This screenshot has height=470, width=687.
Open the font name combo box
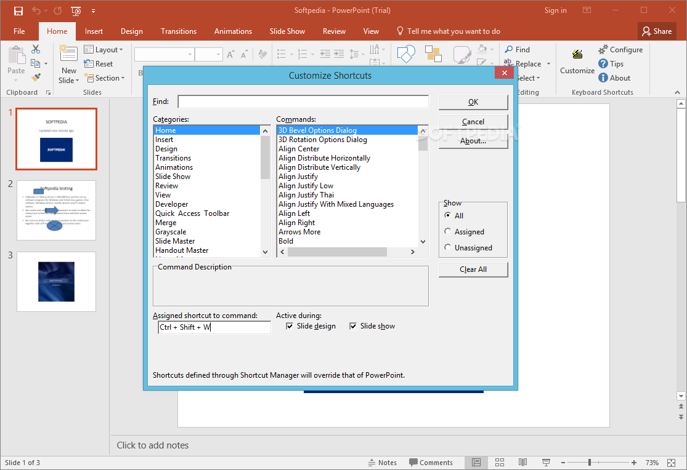point(164,54)
